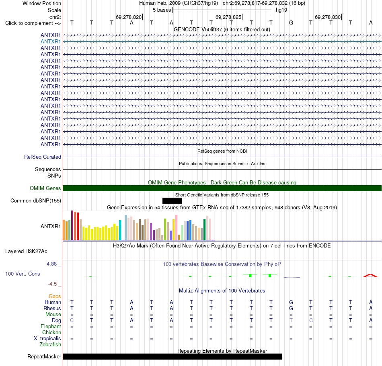Click the G base in the top sequence row

point(291,23)
